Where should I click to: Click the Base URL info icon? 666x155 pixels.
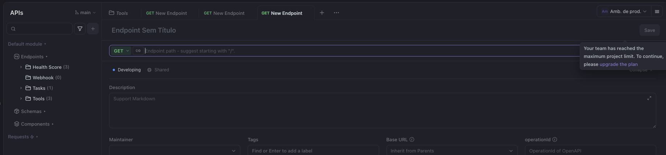(412, 139)
